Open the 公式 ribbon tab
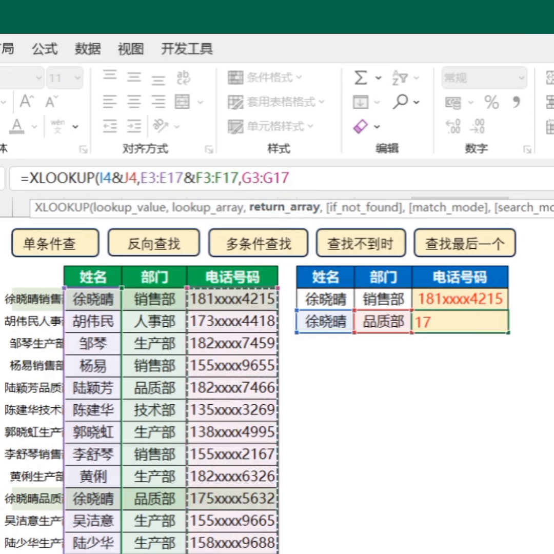Screen dimensions: 554x554 [x=45, y=49]
